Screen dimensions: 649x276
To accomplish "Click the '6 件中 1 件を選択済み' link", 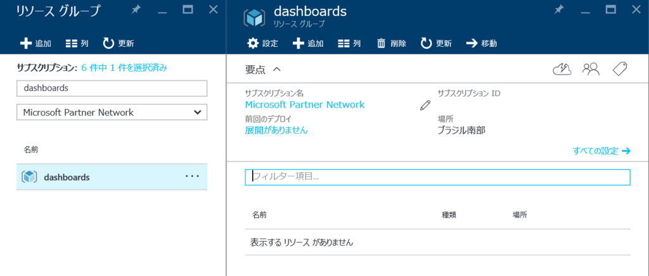I will coord(124,68).
